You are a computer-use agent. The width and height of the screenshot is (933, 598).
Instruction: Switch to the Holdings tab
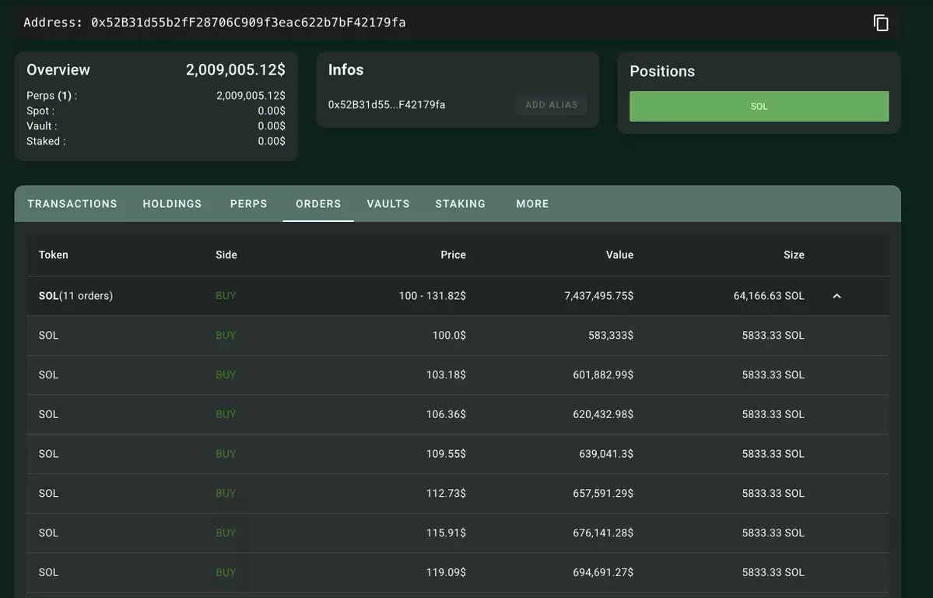tap(172, 204)
